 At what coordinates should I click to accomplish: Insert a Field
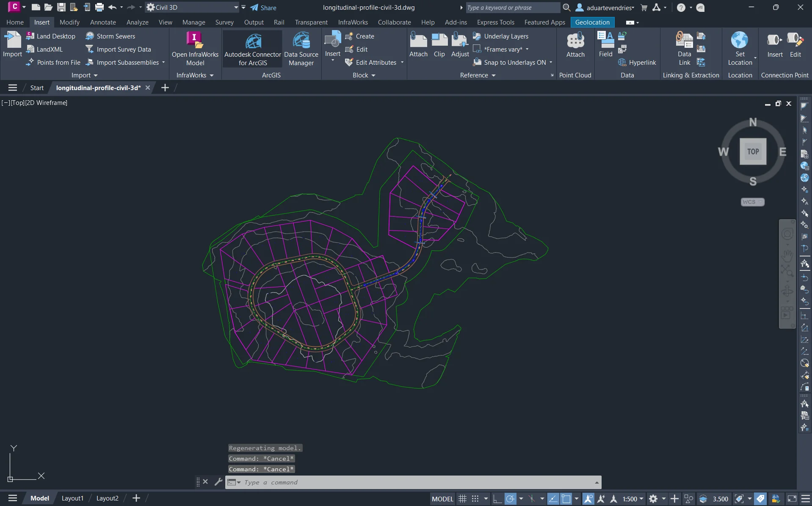[605, 44]
